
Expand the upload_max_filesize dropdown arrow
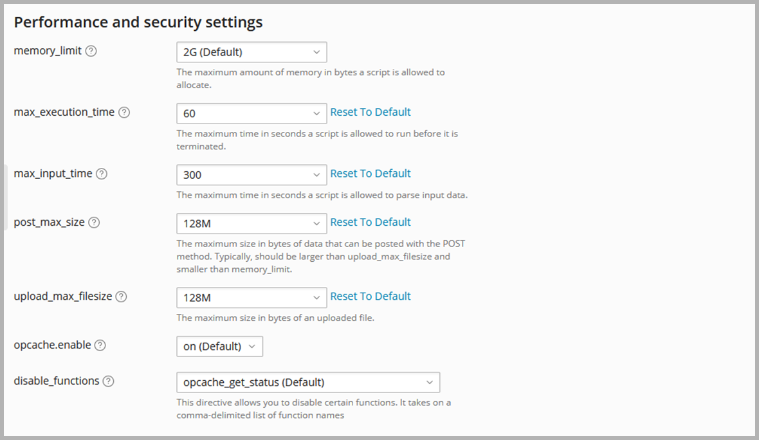[316, 297]
